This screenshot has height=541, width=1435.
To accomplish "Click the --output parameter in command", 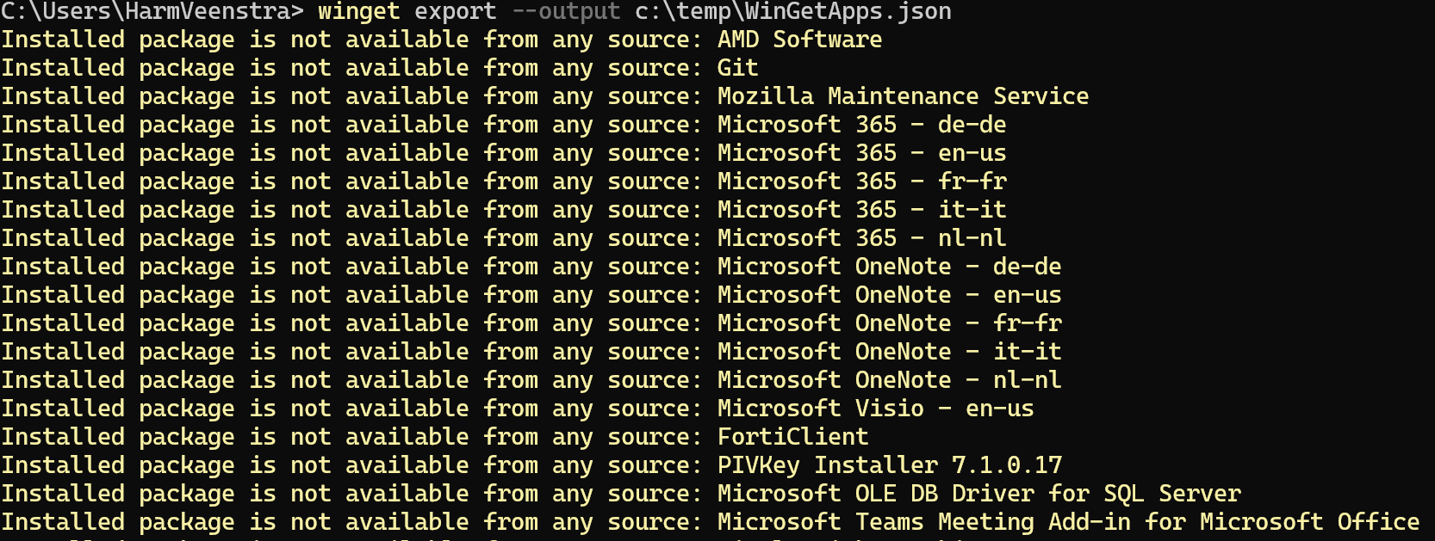I will tap(565, 11).
